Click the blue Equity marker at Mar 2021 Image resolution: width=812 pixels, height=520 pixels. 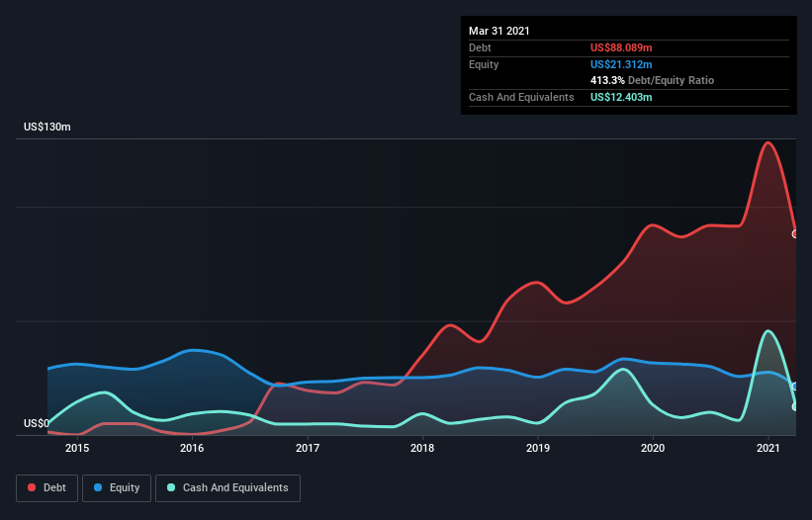click(x=795, y=387)
